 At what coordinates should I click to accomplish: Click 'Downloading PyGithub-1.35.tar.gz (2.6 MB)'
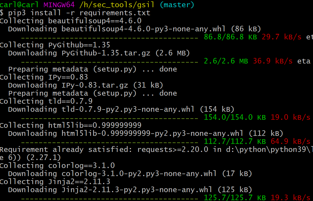tap(99, 53)
